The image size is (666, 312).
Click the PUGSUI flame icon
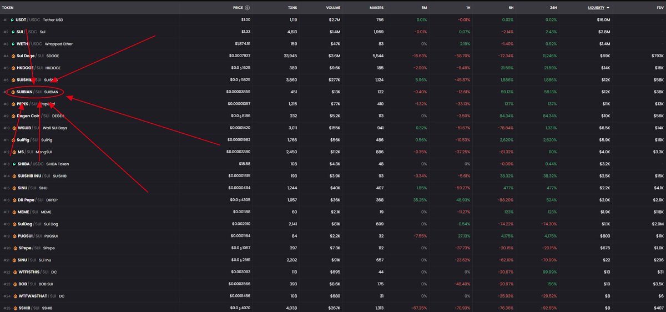(13, 236)
